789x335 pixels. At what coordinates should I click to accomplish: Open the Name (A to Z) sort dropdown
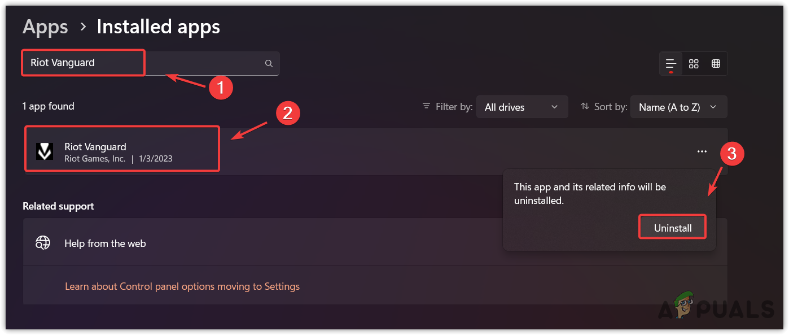pos(678,107)
